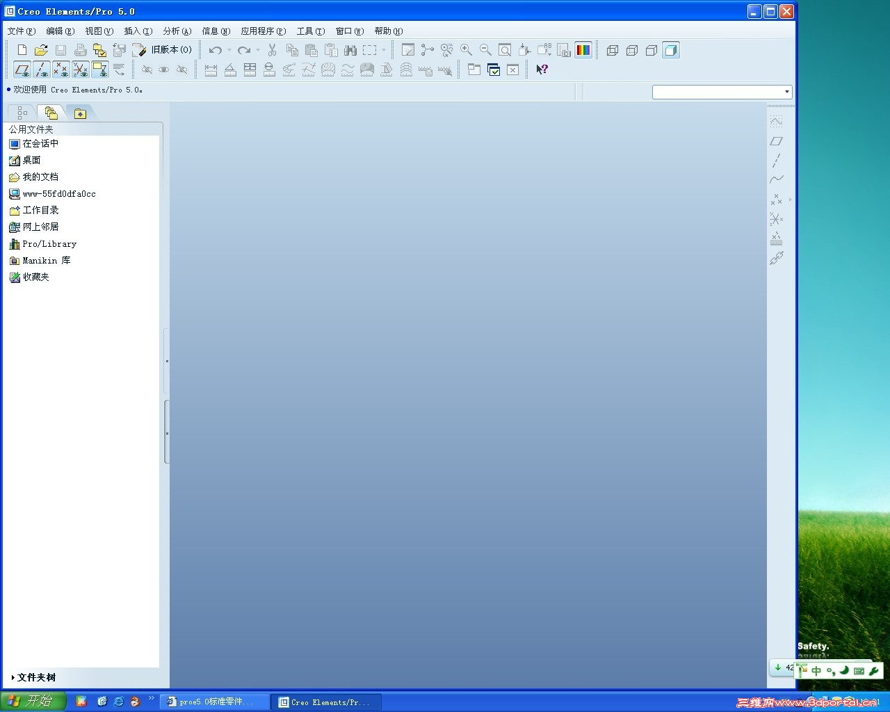This screenshot has height=712, width=890.
Task: Click the Paste Special icon
Action: [331, 50]
